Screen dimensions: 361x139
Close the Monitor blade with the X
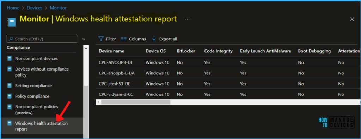coord(352,20)
